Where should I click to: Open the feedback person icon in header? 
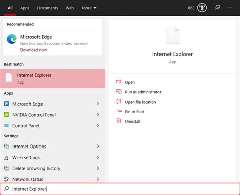coord(217,8)
